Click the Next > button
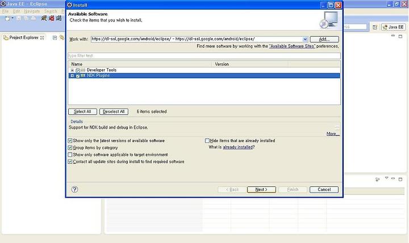The width and height of the screenshot is (409, 243). pyautogui.click(x=261, y=190)
